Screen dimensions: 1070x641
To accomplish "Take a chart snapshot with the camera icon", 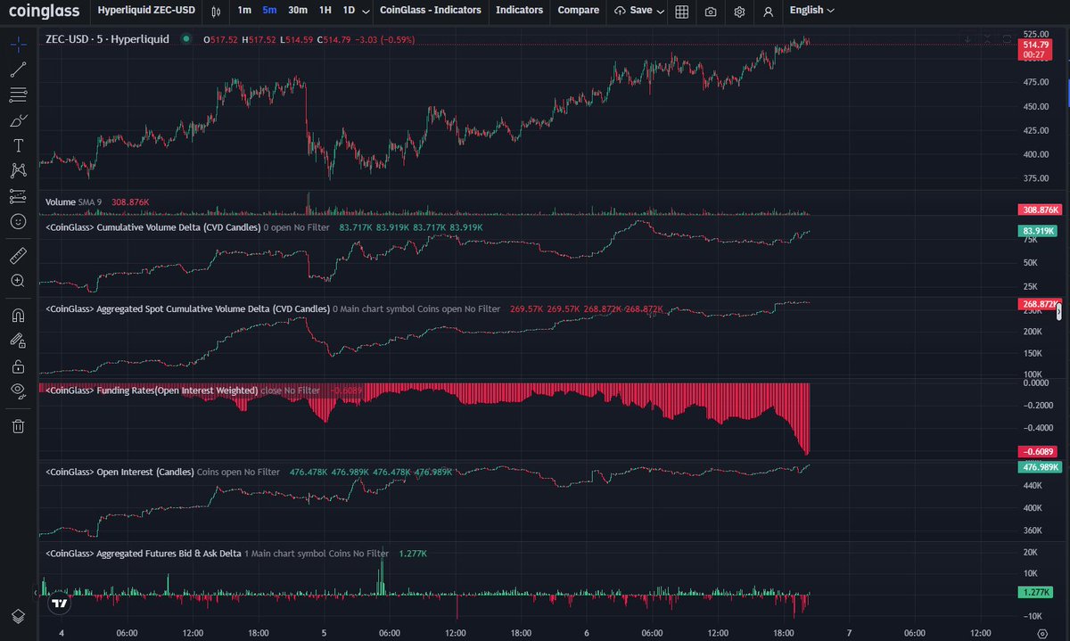I will (x=709, y=12).
